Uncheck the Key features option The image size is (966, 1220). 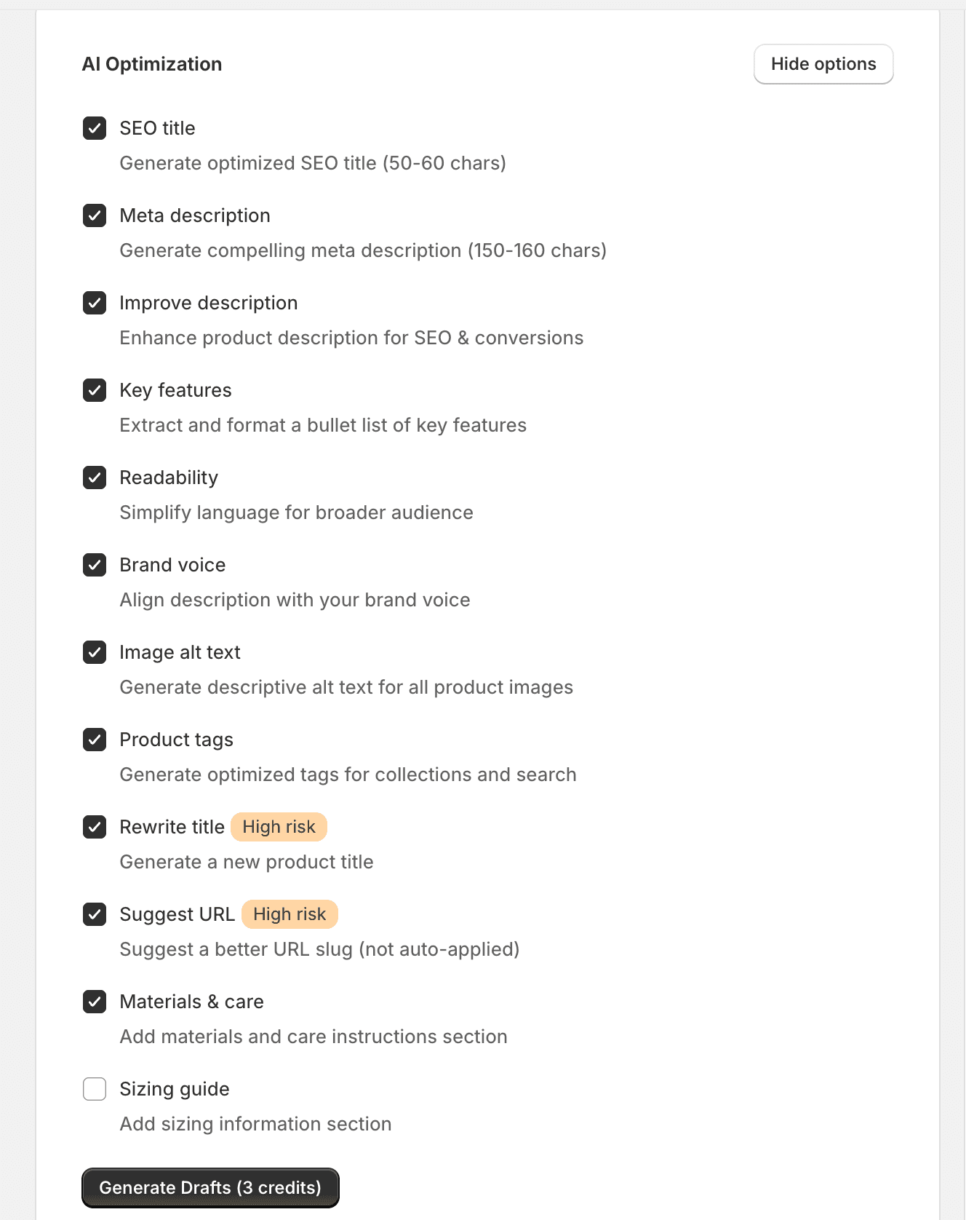pyautogui.click(x=95, y=390)
